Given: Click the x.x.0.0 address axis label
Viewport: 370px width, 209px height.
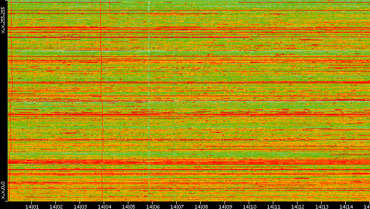Looking at the screenshot, I should 3,190.
